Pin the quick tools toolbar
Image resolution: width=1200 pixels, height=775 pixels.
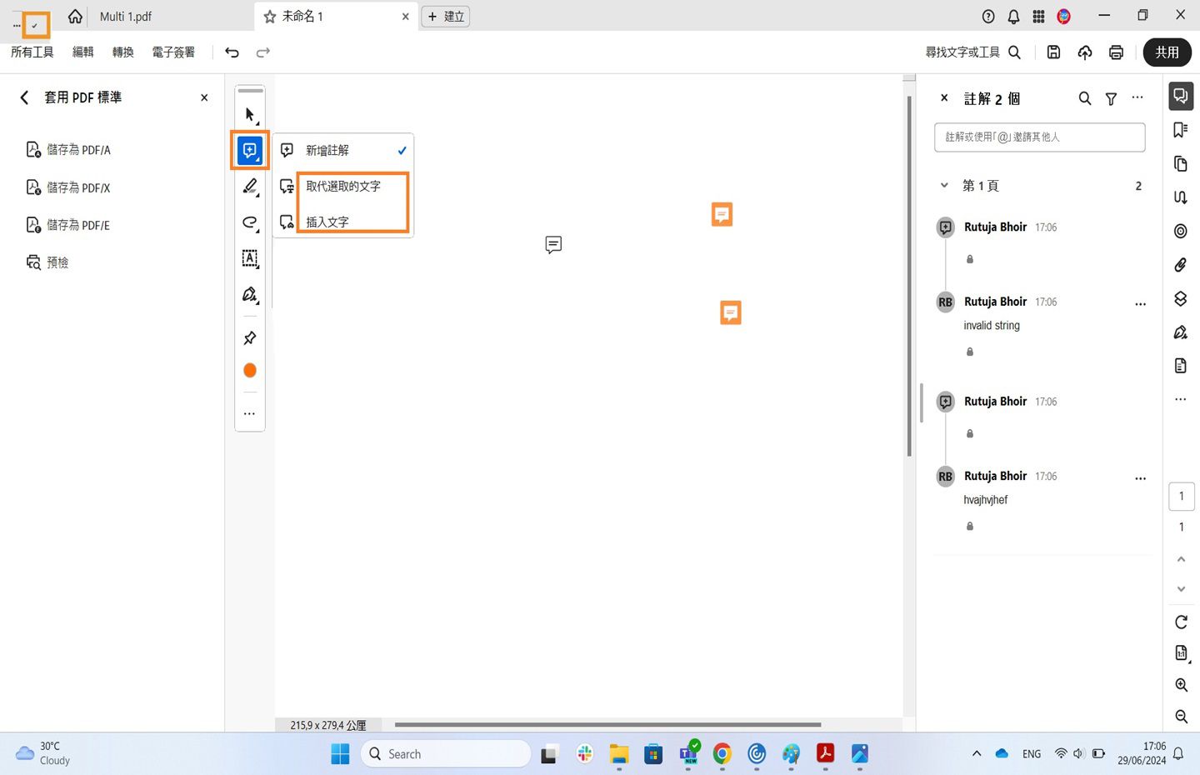[250, 337]
